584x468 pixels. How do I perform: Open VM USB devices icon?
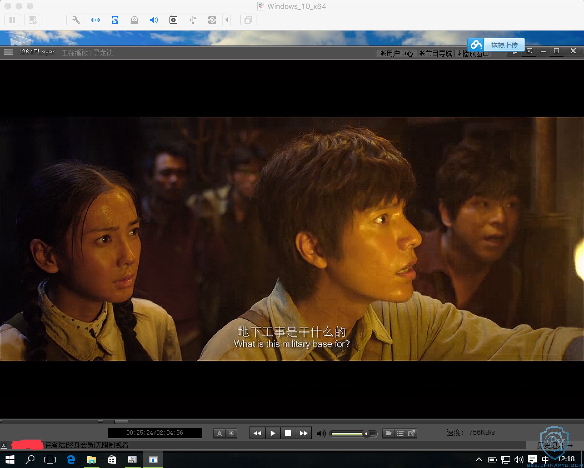click(193, 20)
